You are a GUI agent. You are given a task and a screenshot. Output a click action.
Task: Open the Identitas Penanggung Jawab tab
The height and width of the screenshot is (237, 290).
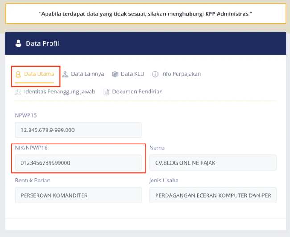55,92
